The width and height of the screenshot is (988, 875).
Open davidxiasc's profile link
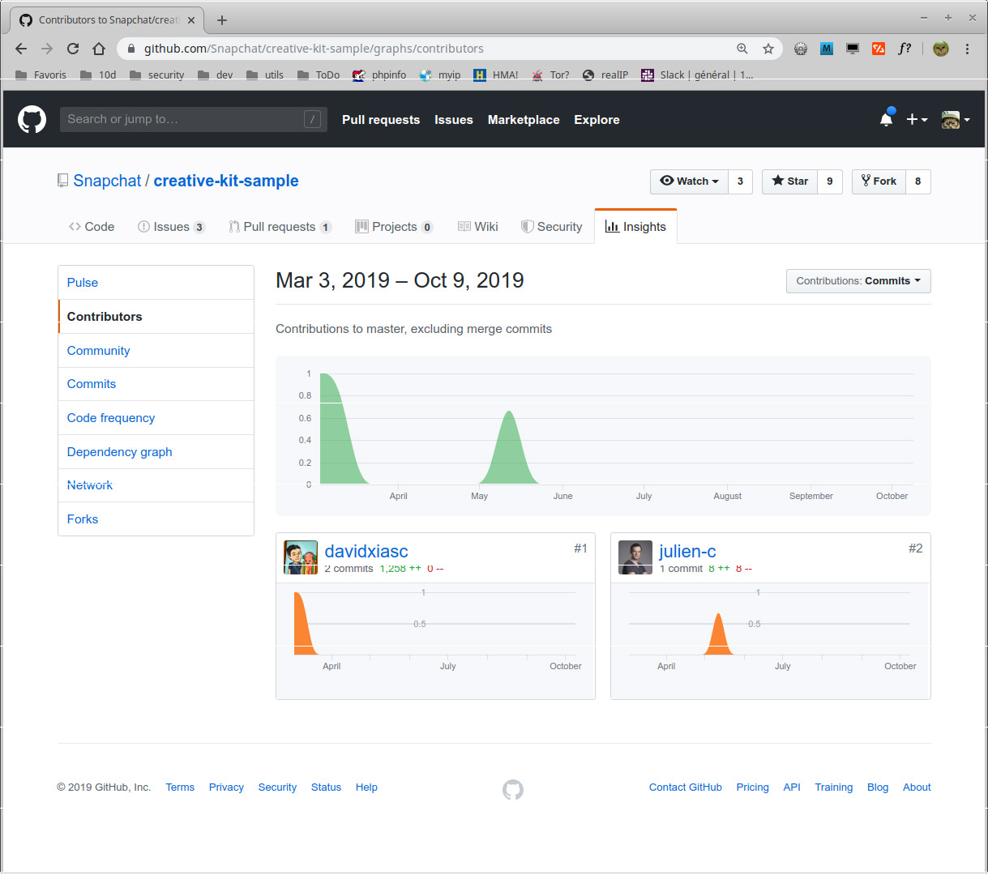tap(366, 551)
